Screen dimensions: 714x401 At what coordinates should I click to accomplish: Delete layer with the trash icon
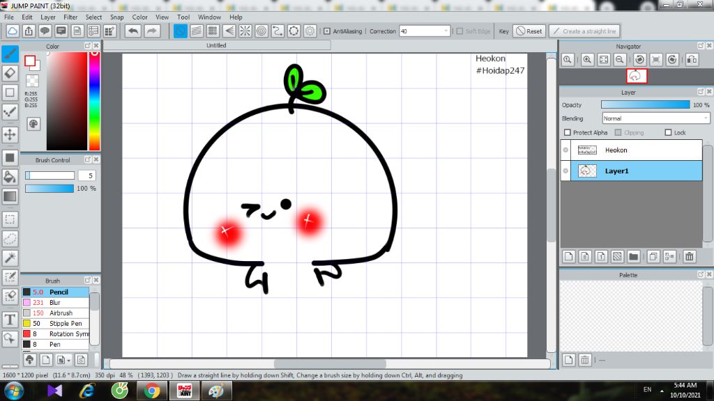[x=690, y=256]
